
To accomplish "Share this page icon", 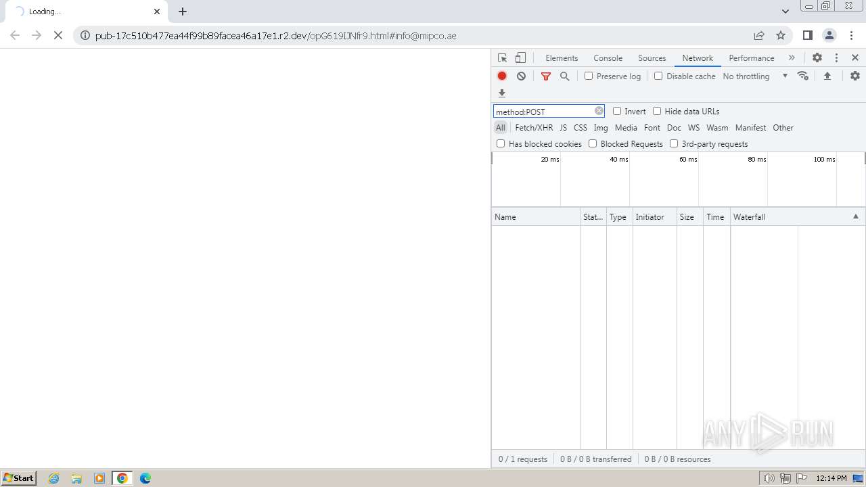I will tap(759, 35).
